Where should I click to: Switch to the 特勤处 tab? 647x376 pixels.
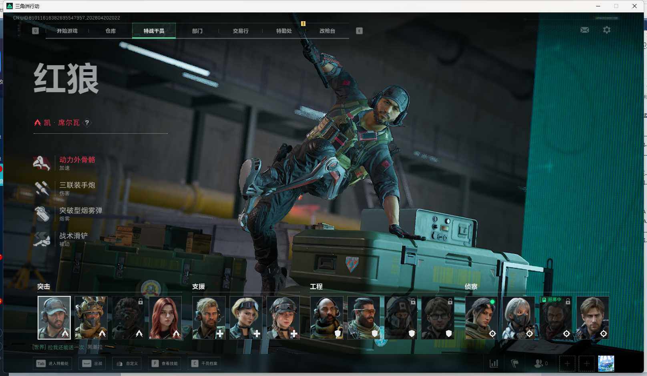(x=284, y=31)
